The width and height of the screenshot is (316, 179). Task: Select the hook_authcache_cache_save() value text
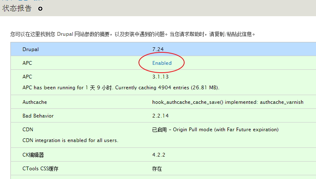228,102
